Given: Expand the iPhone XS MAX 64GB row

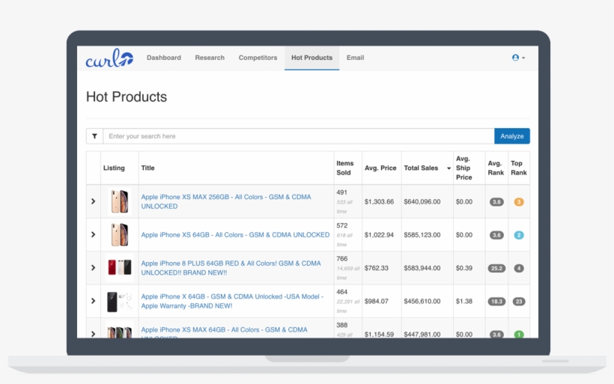Looking at the screenshot, I should pos(93,334).
